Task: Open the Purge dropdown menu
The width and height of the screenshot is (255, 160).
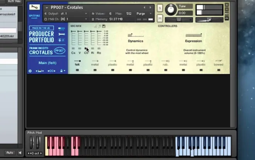Action: click(x=144, y=13)
